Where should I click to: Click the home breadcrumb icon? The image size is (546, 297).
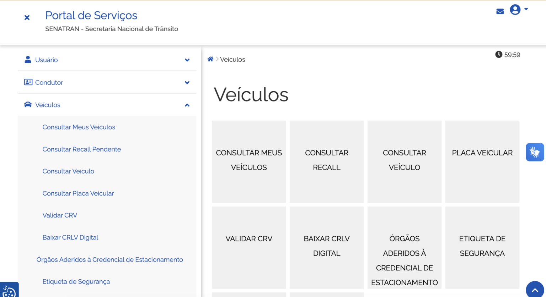[x=210, y=59]
